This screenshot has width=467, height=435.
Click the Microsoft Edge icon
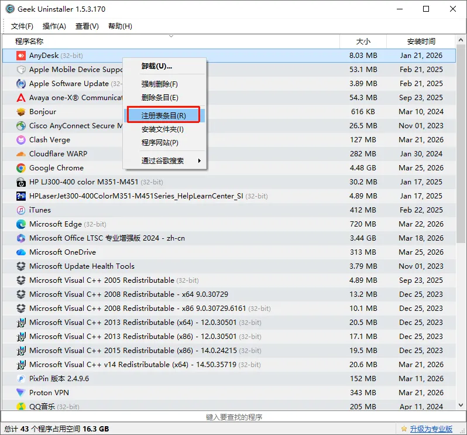click(x=21, y=224)
